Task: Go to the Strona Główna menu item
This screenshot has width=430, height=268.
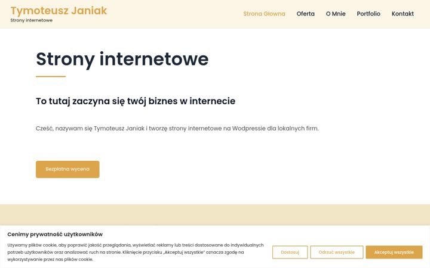Action: [x=264, y=14]
